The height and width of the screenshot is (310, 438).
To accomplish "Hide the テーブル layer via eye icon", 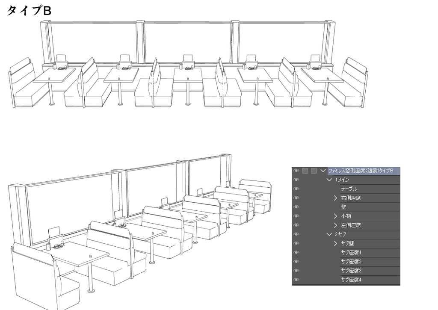I will pos(296,189).
